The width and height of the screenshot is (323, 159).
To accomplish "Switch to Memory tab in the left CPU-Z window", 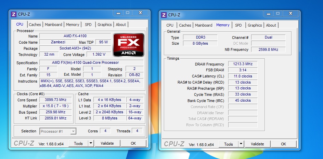I will click(x=73, y=25).
